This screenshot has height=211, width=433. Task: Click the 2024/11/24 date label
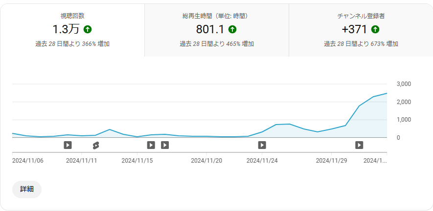tap(262, 161)
